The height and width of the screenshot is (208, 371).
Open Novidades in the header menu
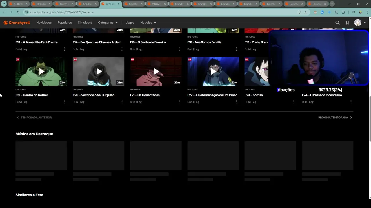coord(44,23)
